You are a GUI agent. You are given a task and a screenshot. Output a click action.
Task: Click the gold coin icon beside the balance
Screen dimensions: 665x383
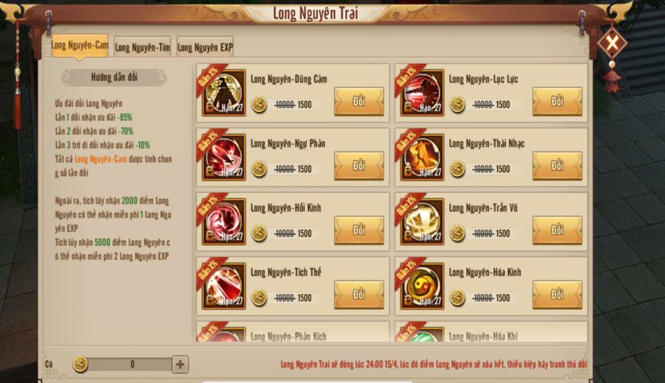pos(80,365)
